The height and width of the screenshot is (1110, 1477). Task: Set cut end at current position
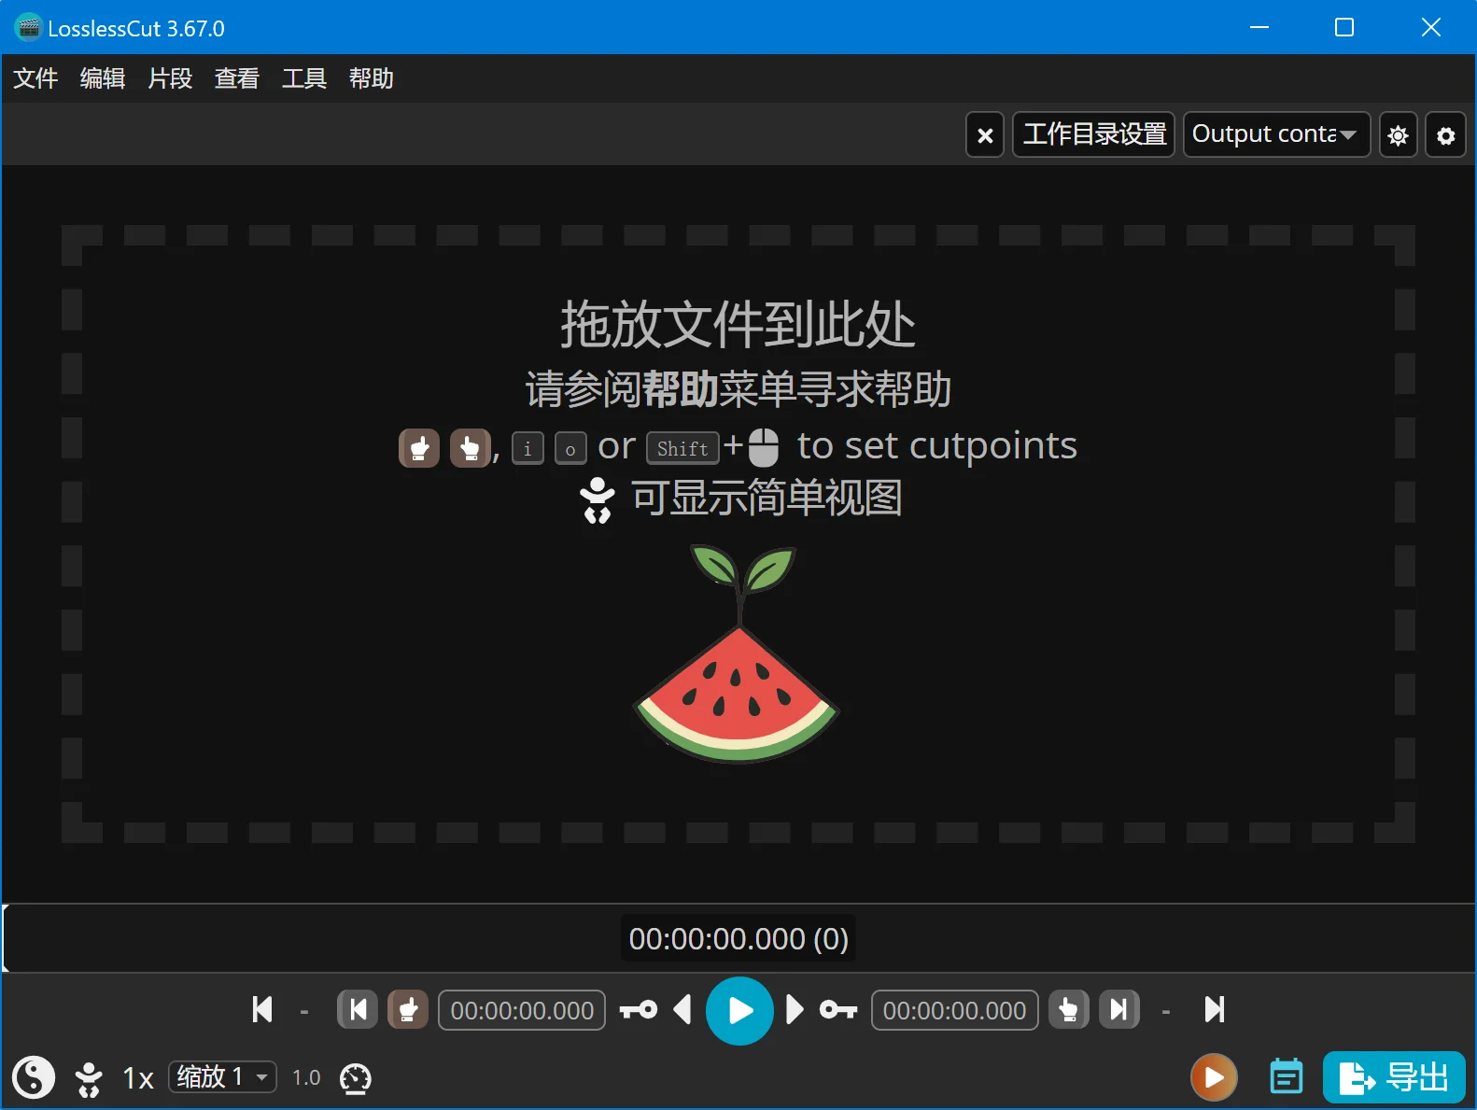point(1069,1009)
